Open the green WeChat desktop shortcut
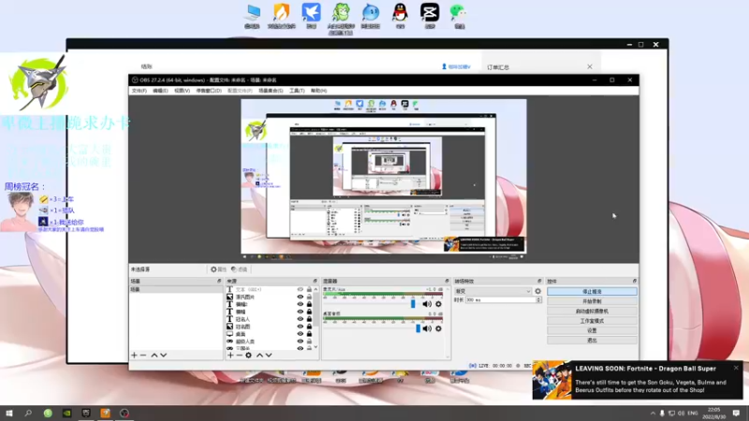Screen dimensions: 749x421 pos(459,16)
